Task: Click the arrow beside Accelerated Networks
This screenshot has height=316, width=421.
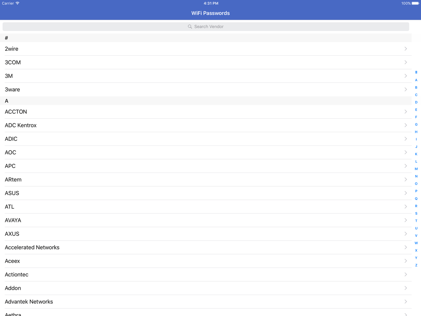Action: [406, 247]
